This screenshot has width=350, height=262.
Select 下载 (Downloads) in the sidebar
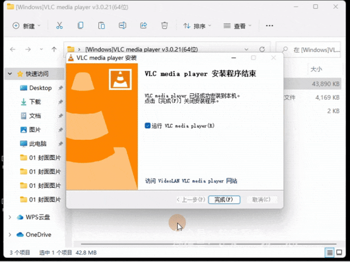(x=31, y=102)
